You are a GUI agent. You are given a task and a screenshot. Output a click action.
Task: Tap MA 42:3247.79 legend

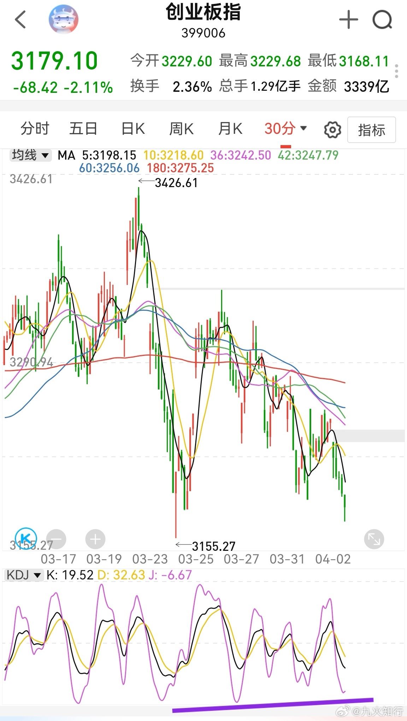[x=308, y=155]
